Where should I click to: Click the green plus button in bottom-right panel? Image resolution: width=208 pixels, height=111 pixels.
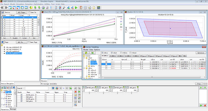tap(201, 105)
